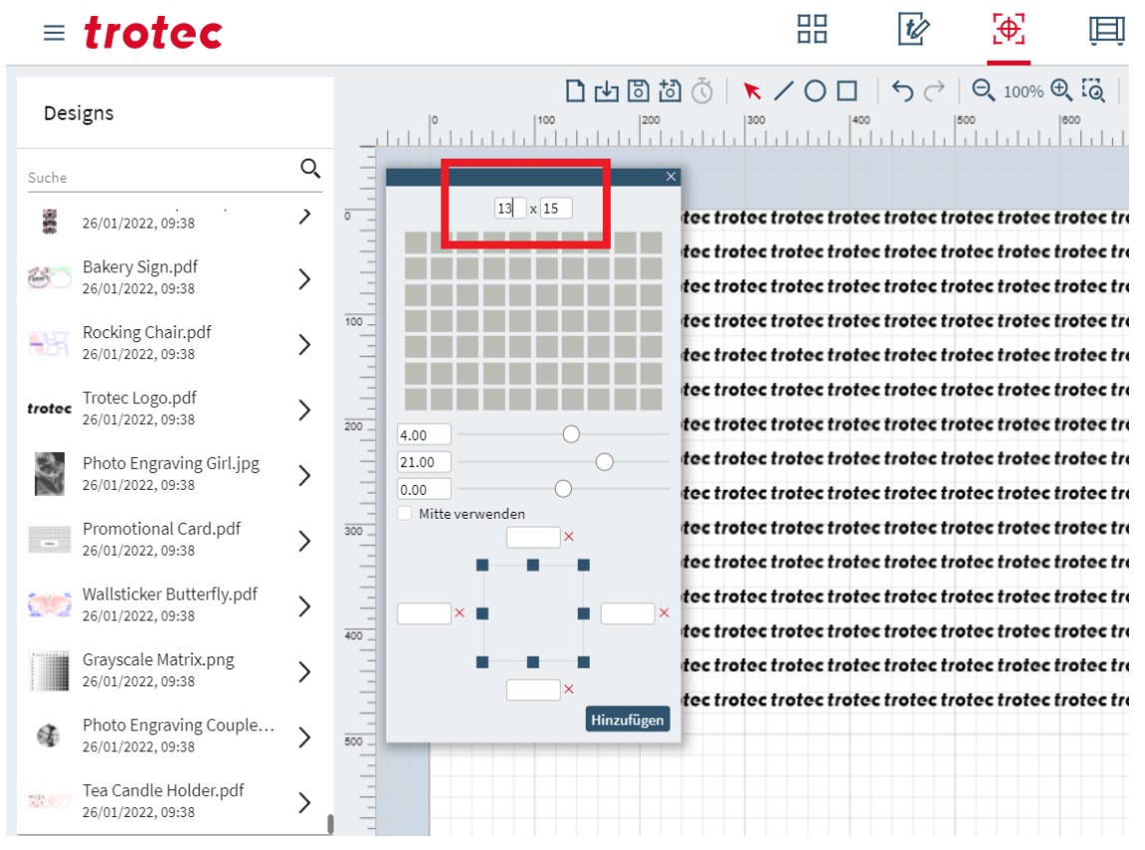Open the hamburger menu beside trotec logo

(x=54, y=33)
